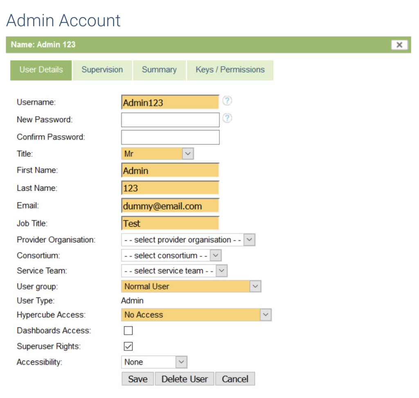This screenshot has width=419, height=398.
Task: Click the help icon beside New Password
Action: coord(227,119)
